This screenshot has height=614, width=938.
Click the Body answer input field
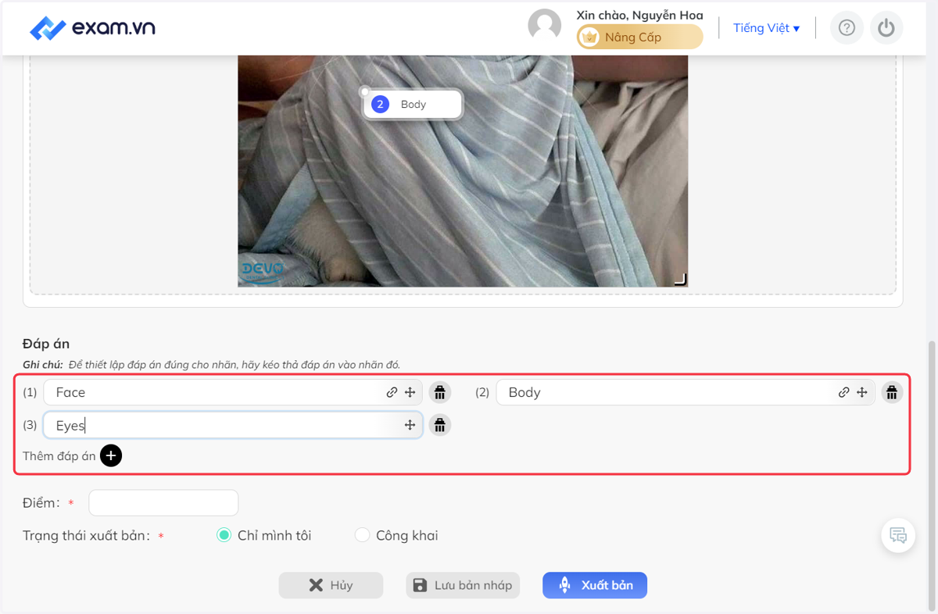[686, 392]
